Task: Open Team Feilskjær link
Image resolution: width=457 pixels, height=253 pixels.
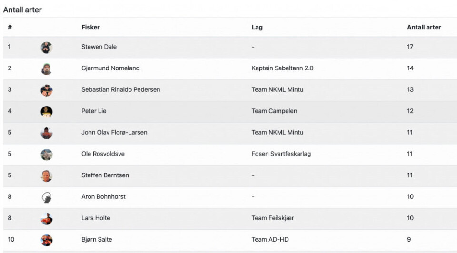Action: tap(273, 218)
